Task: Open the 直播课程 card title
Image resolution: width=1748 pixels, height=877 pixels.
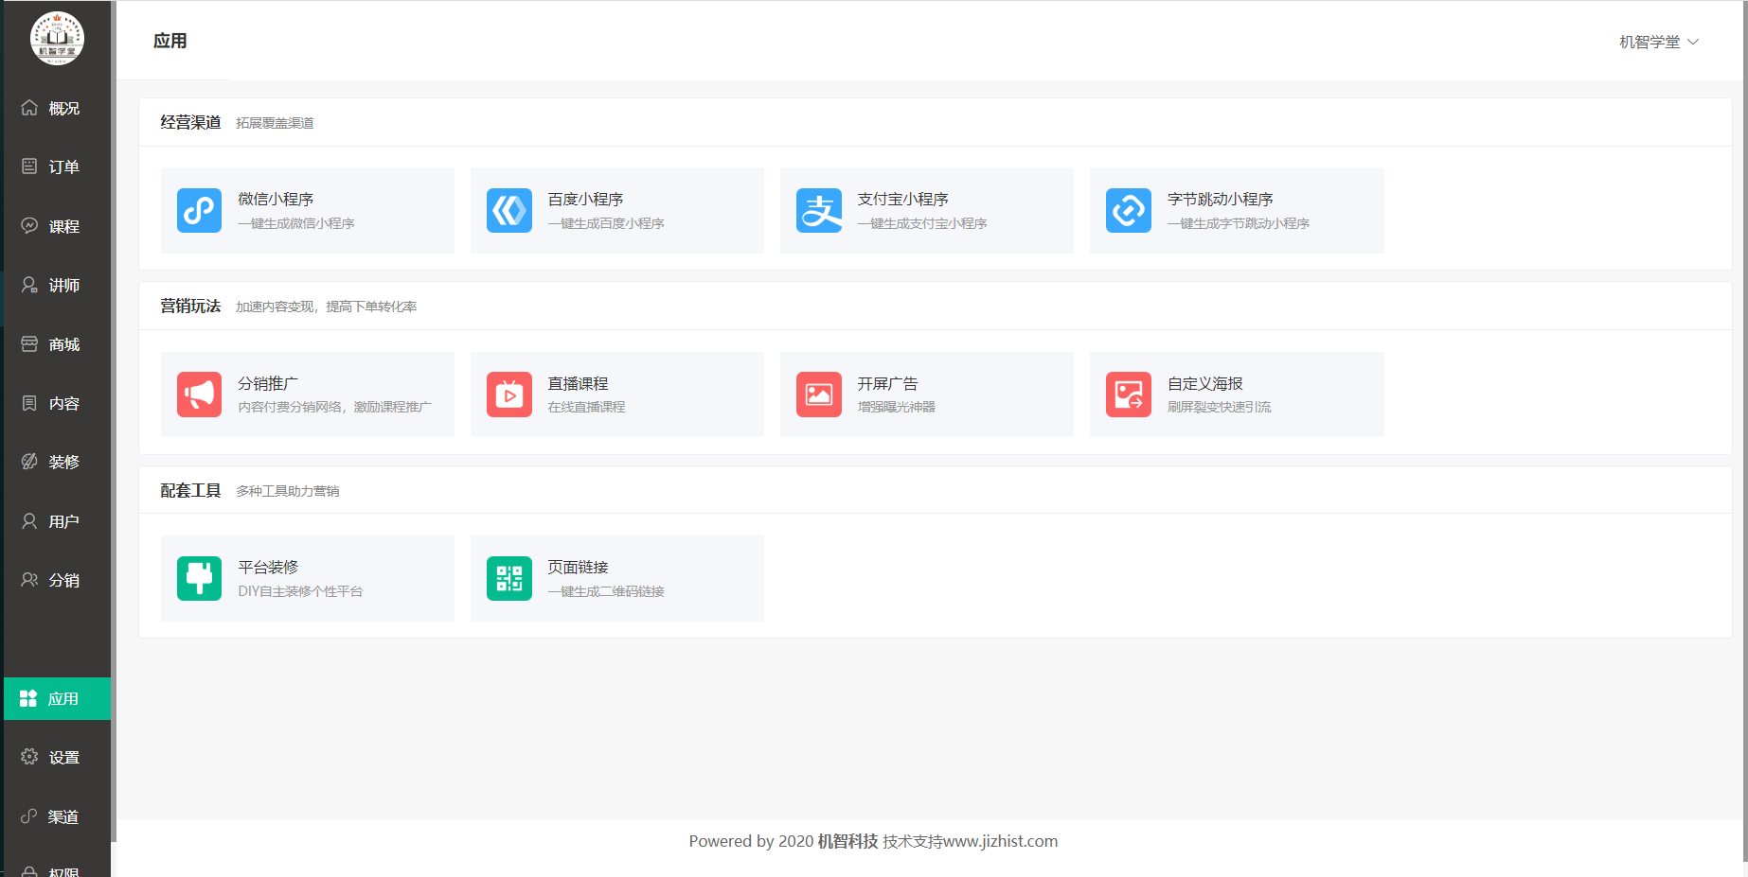Action: (578, 383)
